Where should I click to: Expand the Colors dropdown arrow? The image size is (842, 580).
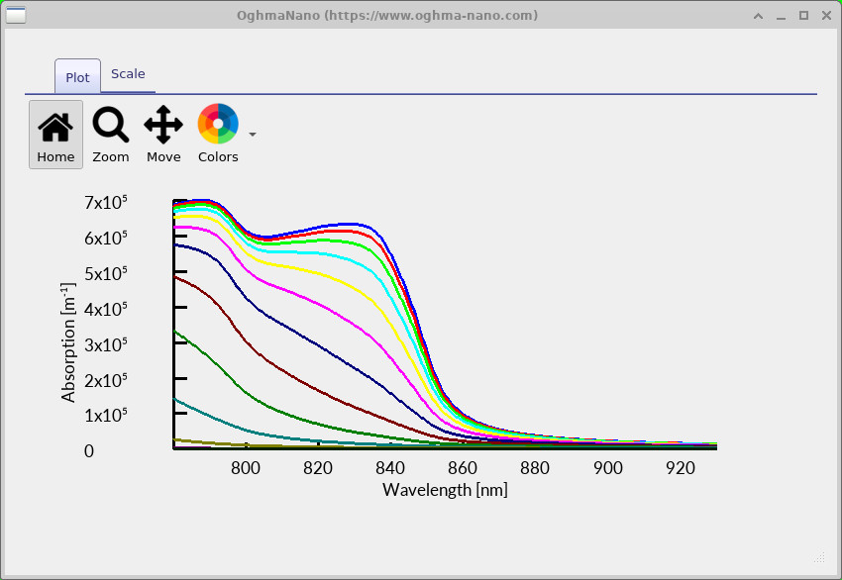tap(253, 135)
